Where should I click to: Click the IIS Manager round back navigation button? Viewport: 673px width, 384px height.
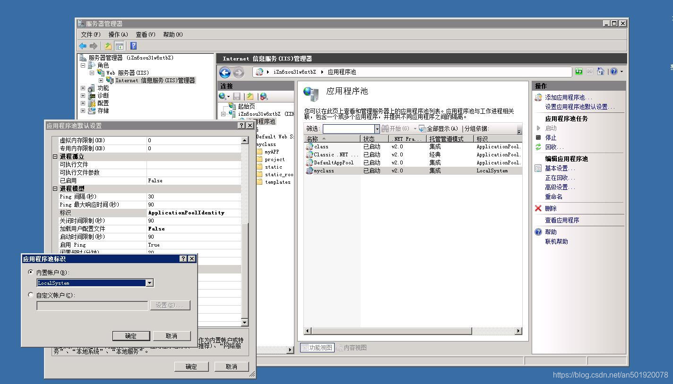coord(225,72)
